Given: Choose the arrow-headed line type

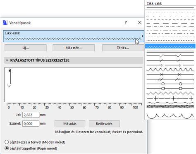Looking at the screenshot, I should point(170,65).
